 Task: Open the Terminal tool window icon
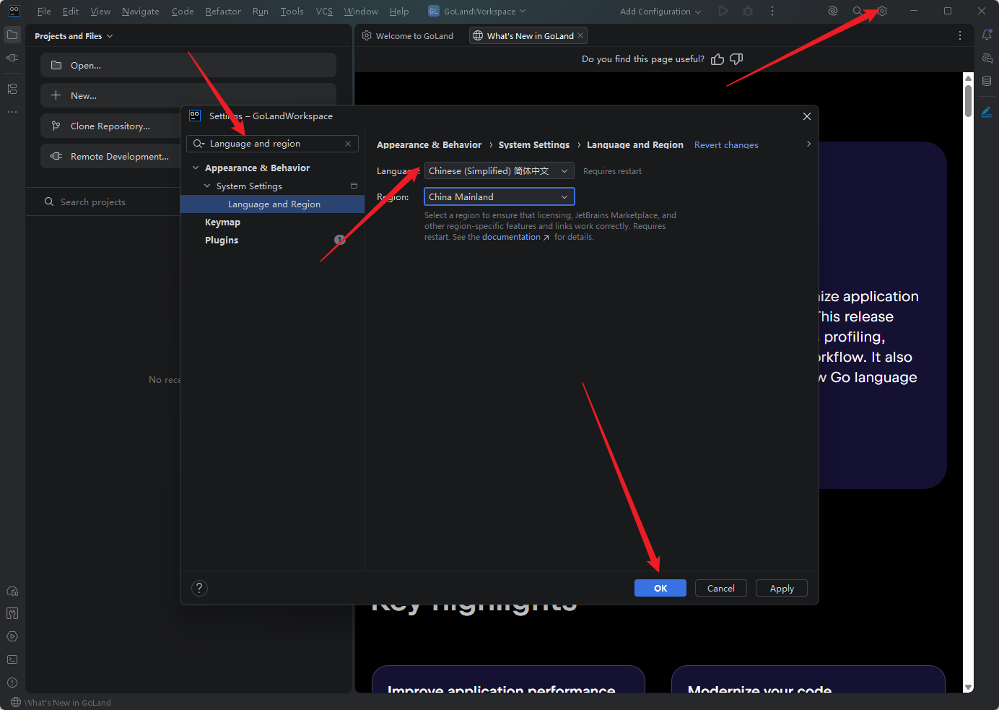[x=12, y=659]
